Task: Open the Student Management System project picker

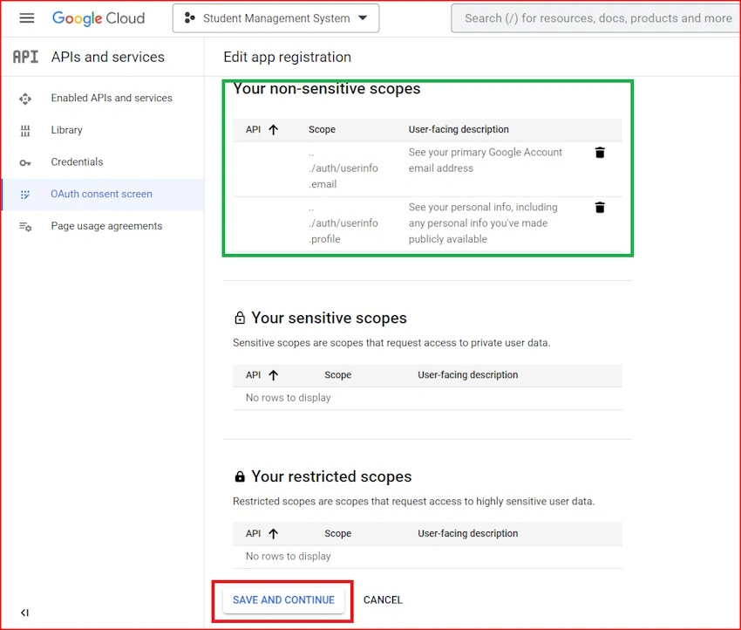Action: pyautogui.click(x=275, y=18)
